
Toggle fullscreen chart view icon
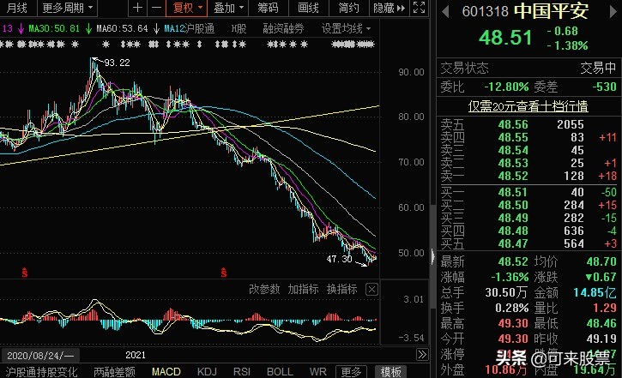click(x=420, y=8)
